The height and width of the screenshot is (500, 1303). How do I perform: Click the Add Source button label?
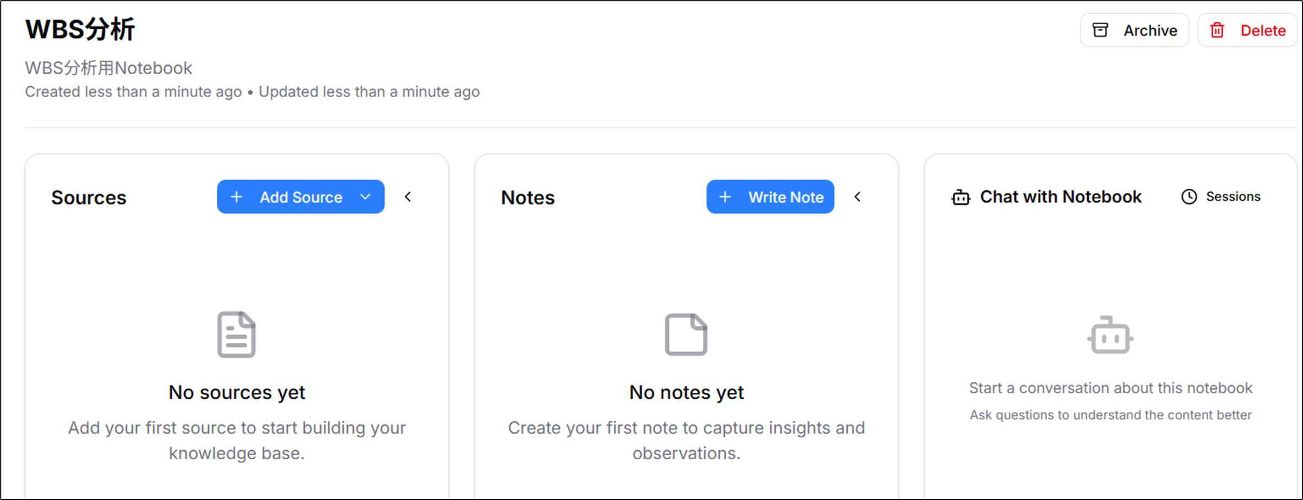click(301, 197)
